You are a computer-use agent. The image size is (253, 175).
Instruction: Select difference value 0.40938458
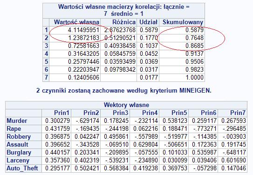pyautogui.click(x=120, y=46)
